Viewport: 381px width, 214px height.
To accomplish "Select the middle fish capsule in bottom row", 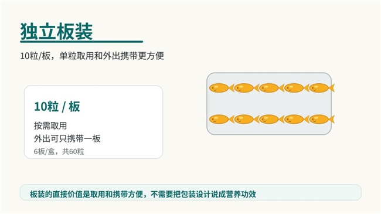I will (x=271, y=120).
